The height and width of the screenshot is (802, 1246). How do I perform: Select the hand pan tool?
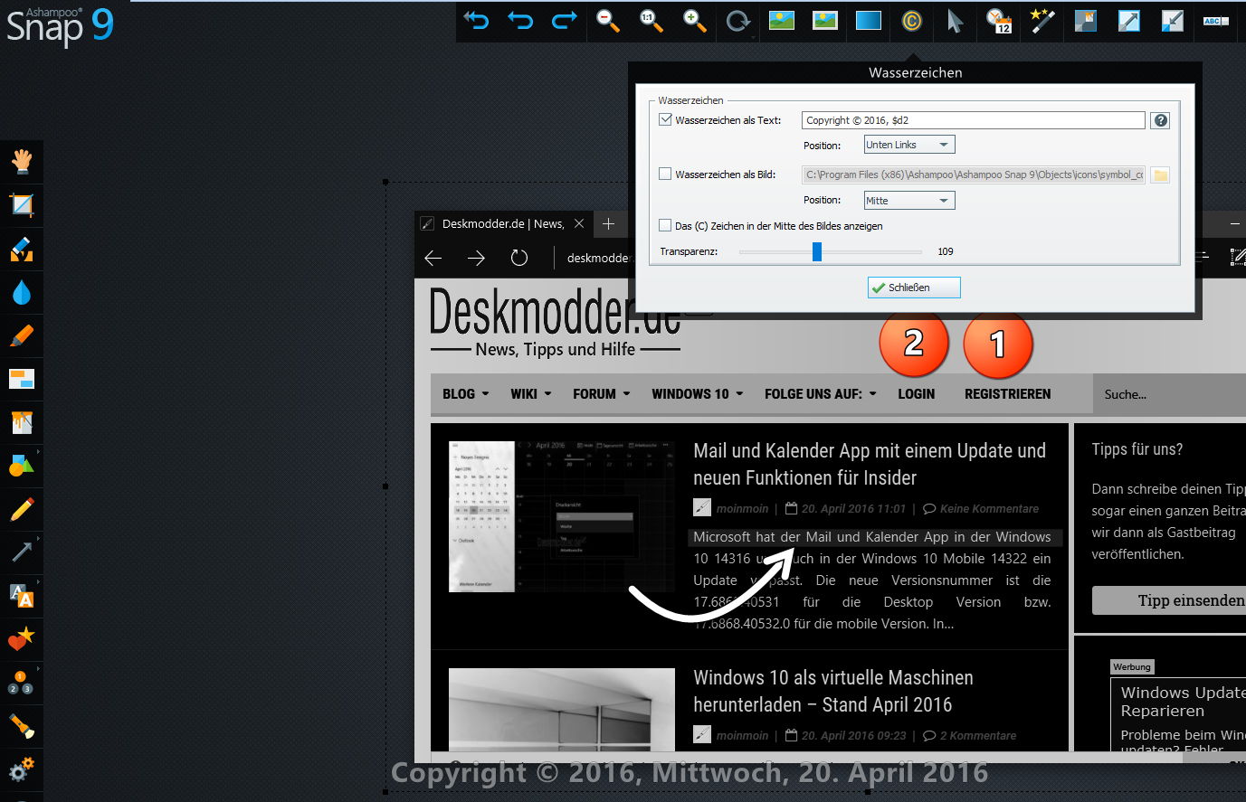pyautogui.click(x=22, y=162)
